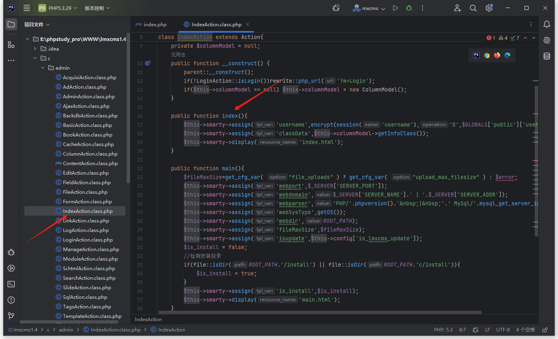Open the Git version control tool window
The width and height of the screenshot is (558, 339).
(11, 316)
